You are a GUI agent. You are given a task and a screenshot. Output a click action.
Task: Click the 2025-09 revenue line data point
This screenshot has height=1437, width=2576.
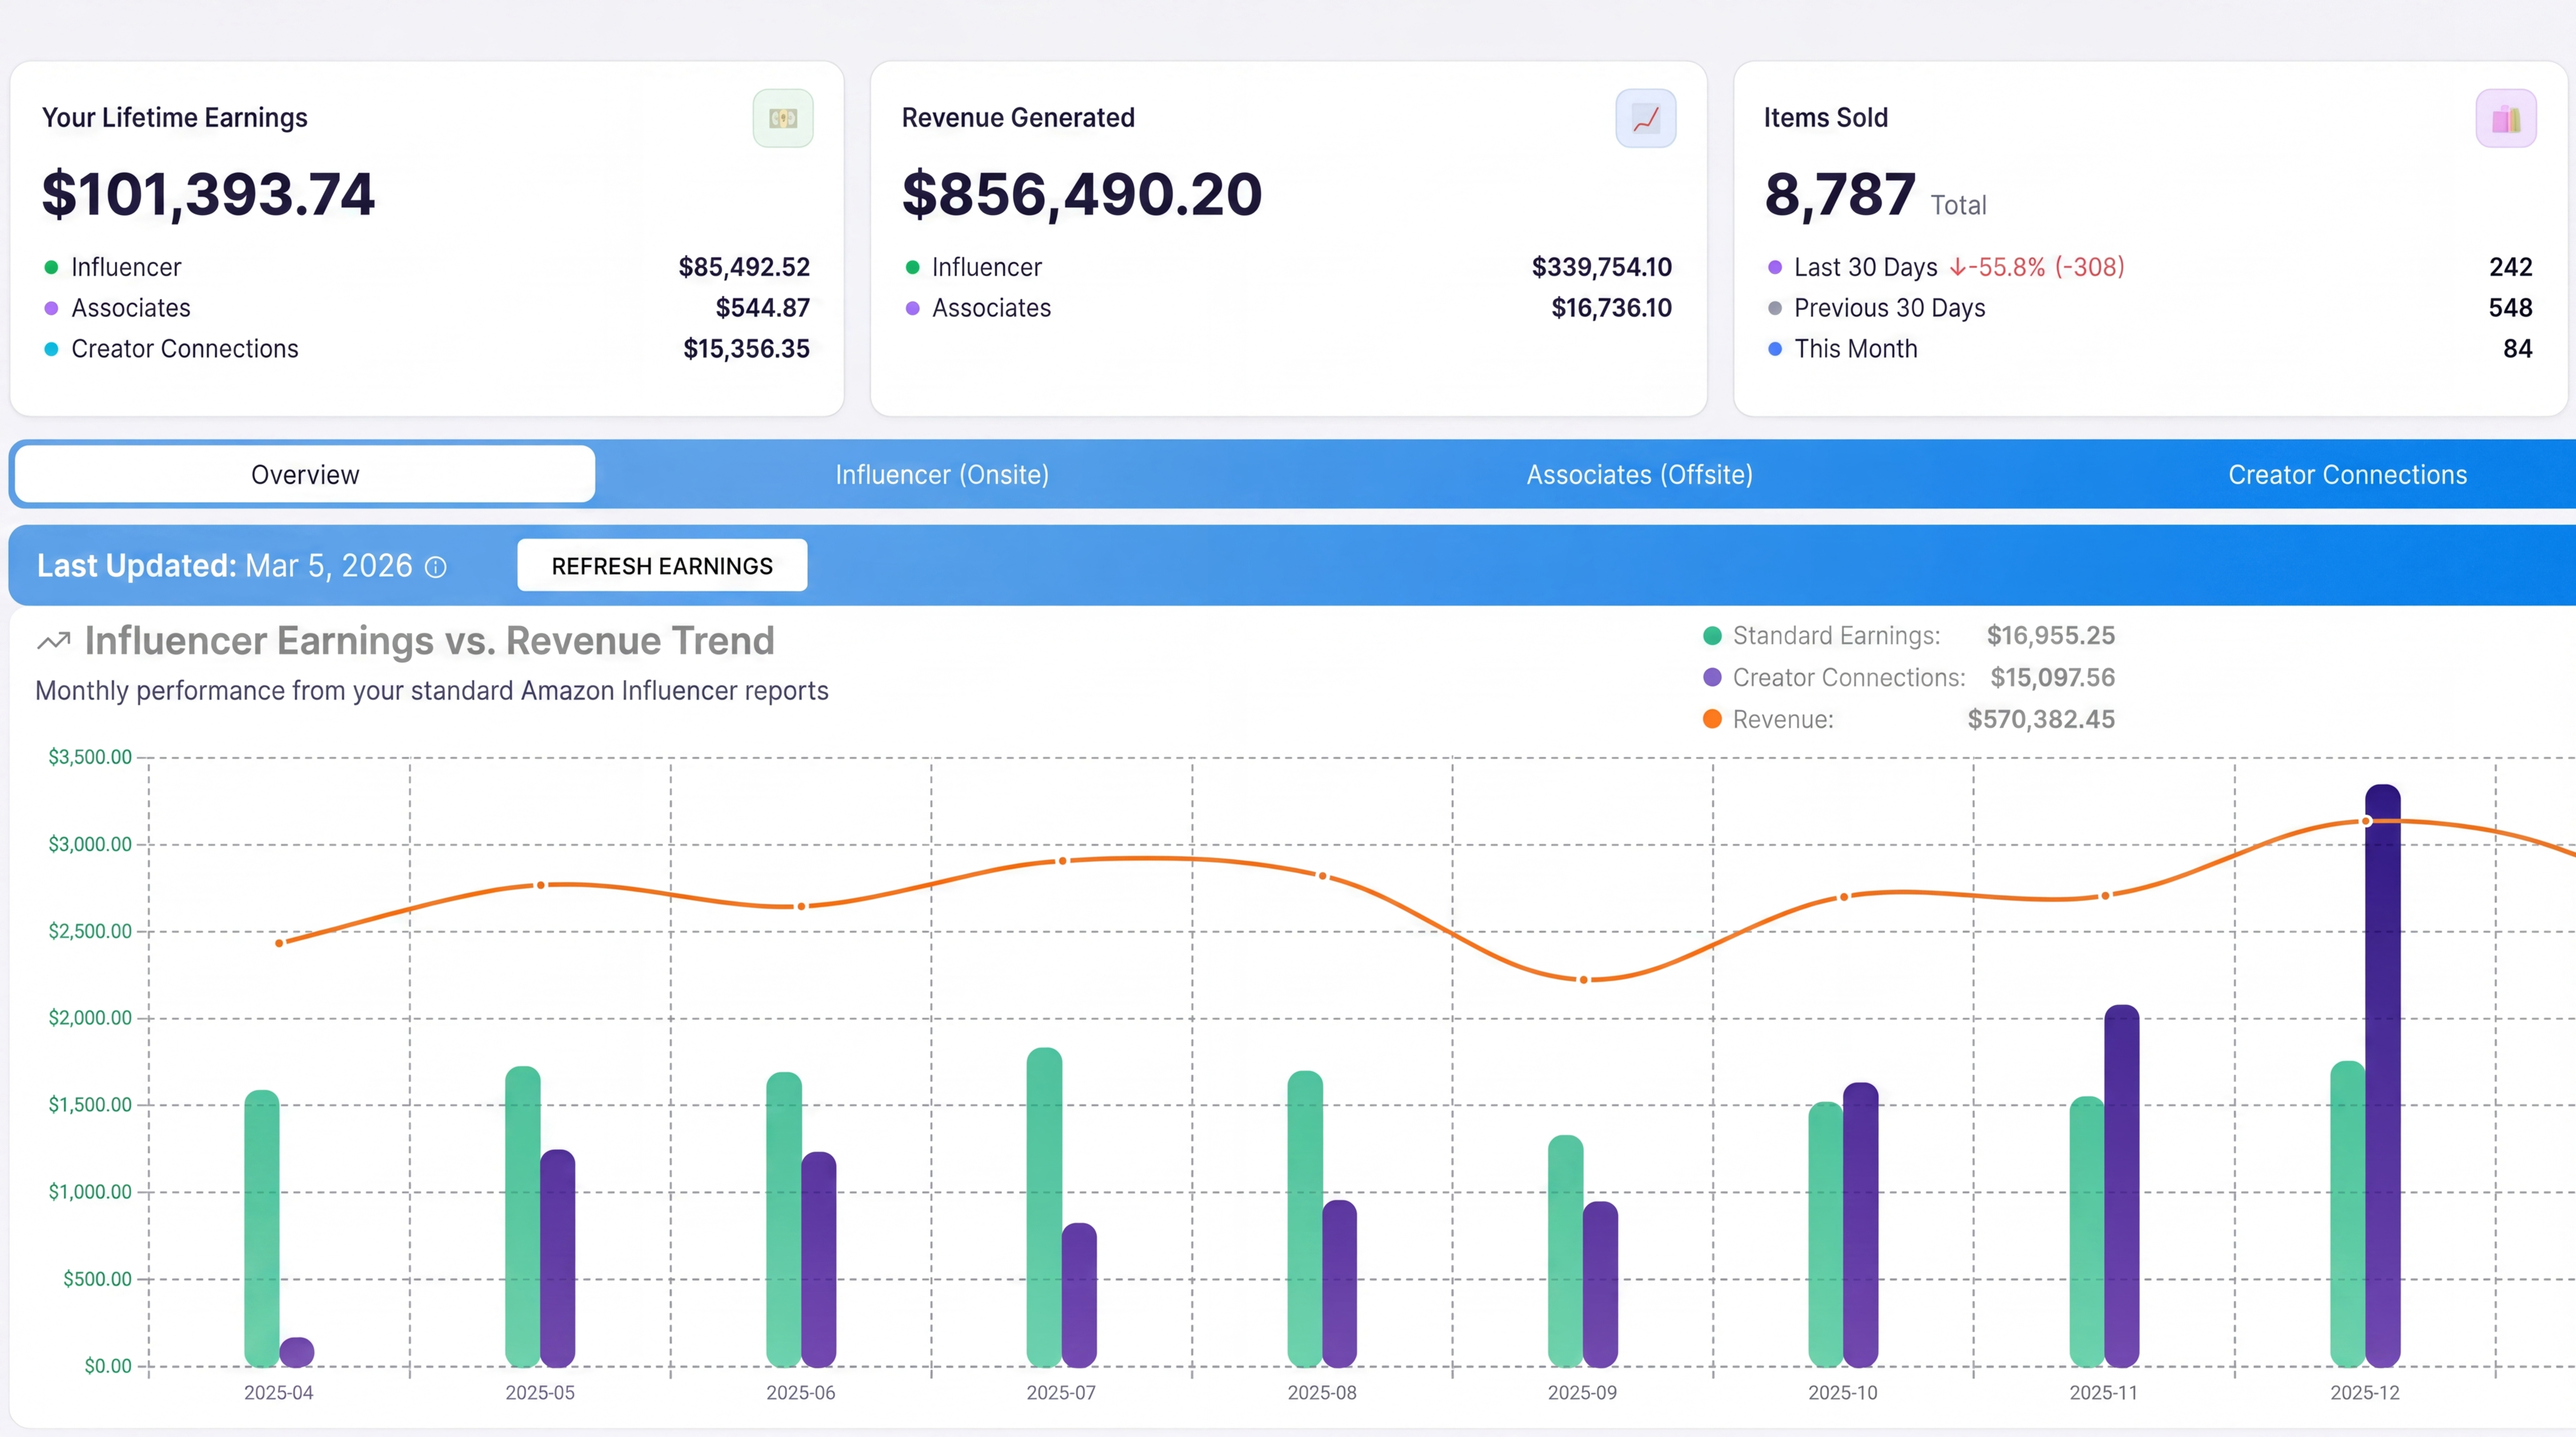(1583, 980)
